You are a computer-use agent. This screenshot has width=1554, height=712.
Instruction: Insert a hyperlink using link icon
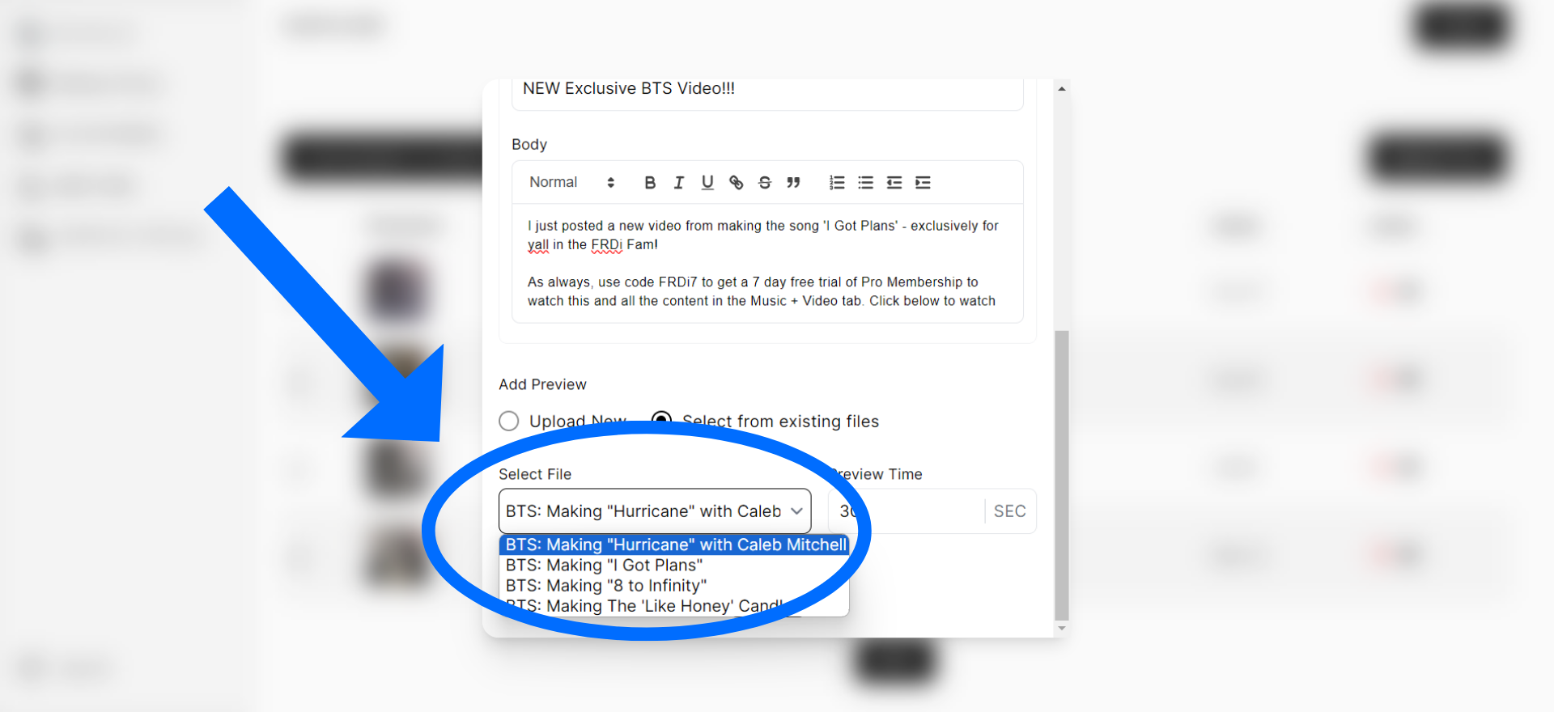point(736,183)
